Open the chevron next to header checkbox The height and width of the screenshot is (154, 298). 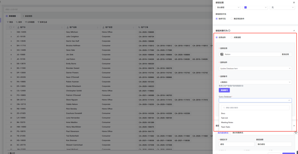[x=14, y=27]
